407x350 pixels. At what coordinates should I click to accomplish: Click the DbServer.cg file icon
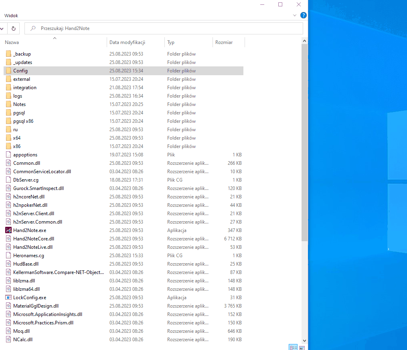tap(8, 180)
